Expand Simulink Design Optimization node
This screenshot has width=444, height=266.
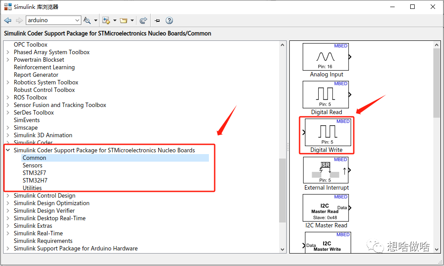8,203
